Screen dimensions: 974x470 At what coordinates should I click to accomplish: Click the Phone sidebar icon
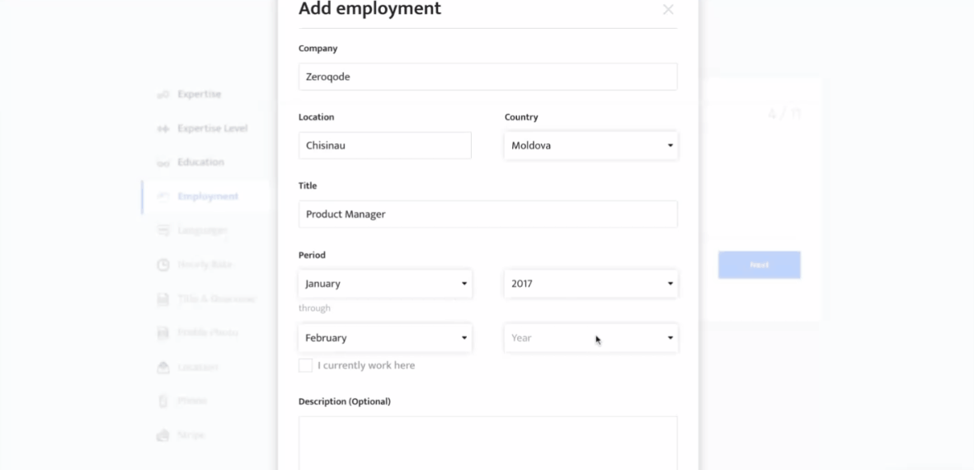[163, 401]
